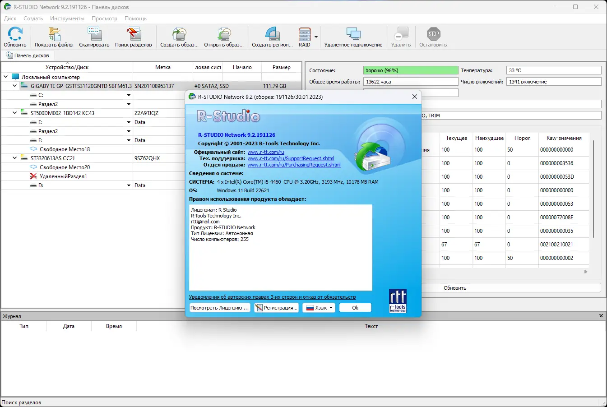Open the Язык language dropdown

(319, 307)
